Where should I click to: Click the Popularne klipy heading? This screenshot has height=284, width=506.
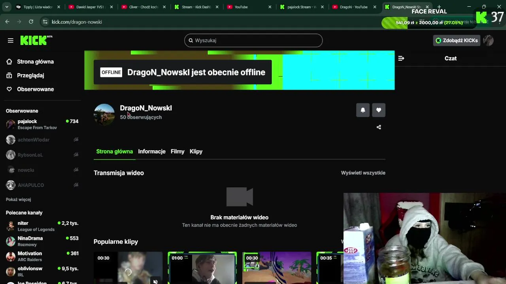[116, 242]
